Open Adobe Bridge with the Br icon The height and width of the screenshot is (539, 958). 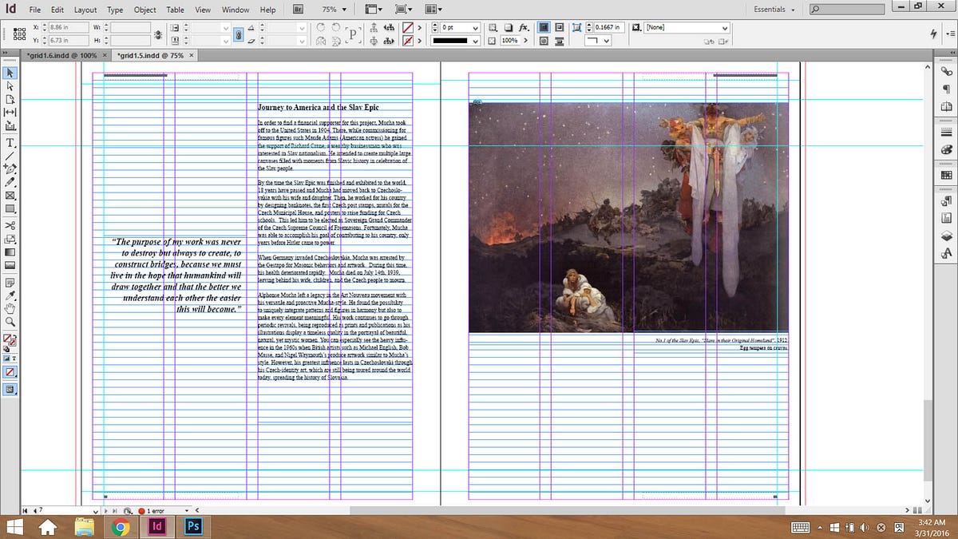(298, 10)
